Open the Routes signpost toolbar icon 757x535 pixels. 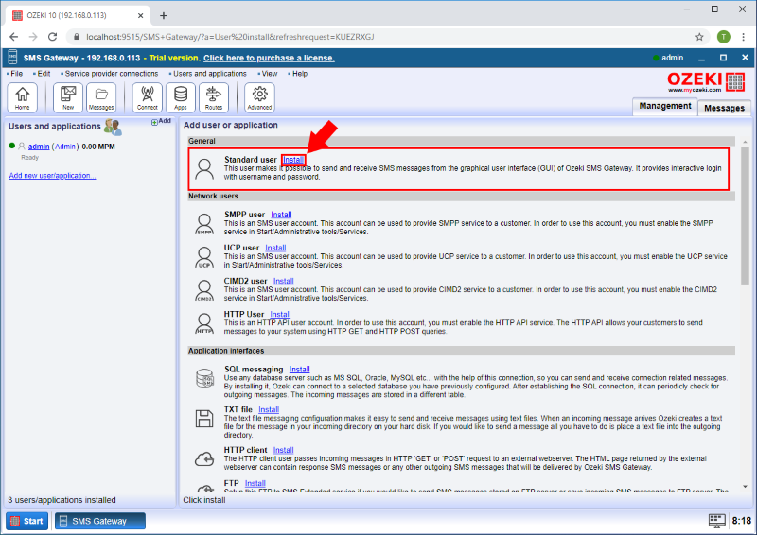(214, 97)
